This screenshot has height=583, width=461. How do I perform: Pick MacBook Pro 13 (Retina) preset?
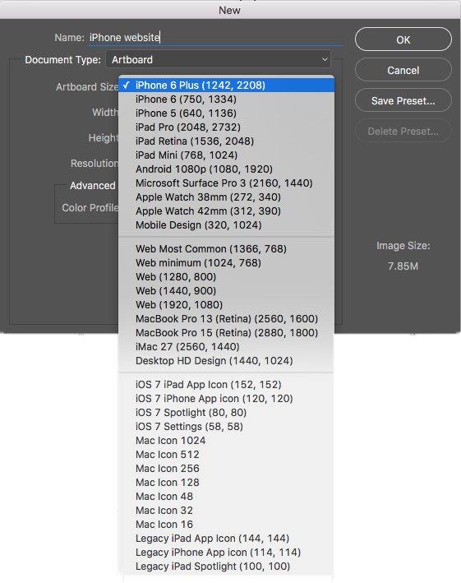pyautogui.click(x=226, y=319)
